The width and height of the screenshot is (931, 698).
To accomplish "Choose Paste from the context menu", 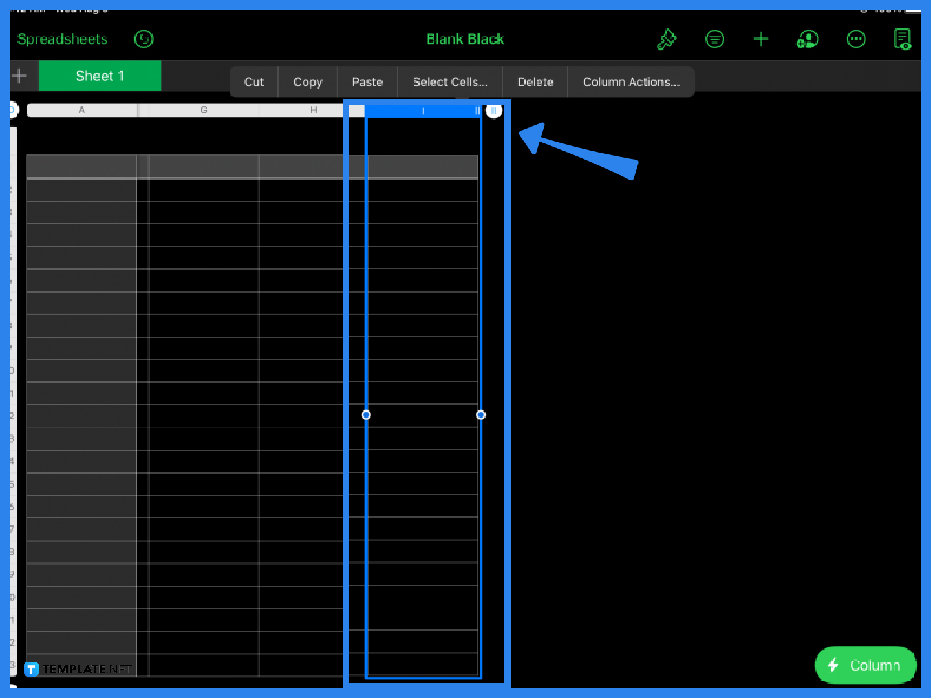I will pos(367,81).
